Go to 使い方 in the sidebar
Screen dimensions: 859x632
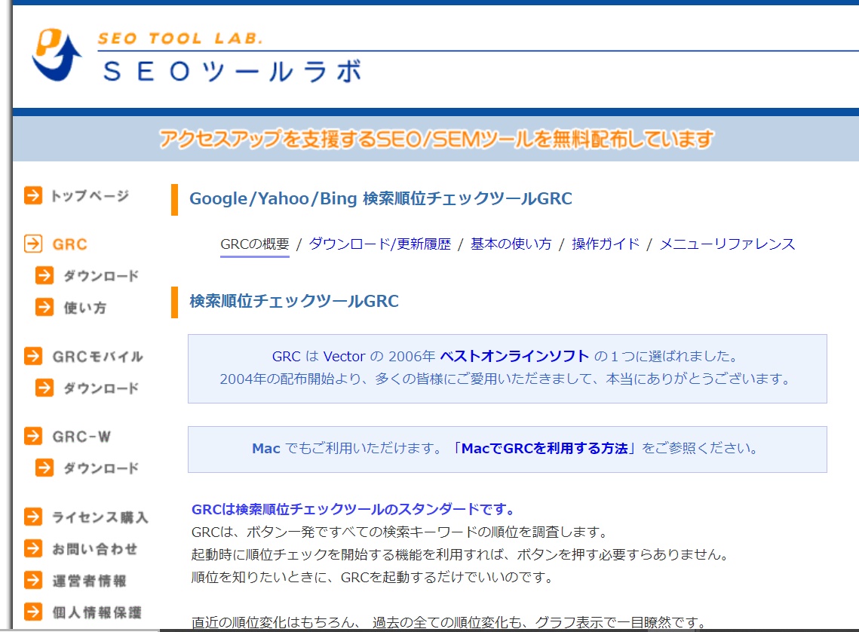tap(84, 308)
